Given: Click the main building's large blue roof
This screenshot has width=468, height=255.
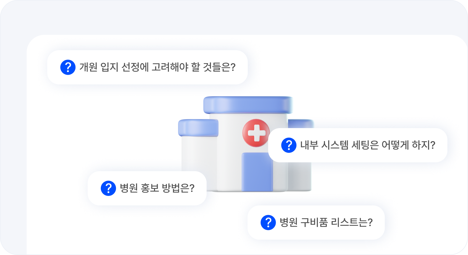Looking at the screenshot, I should [248, 105].
